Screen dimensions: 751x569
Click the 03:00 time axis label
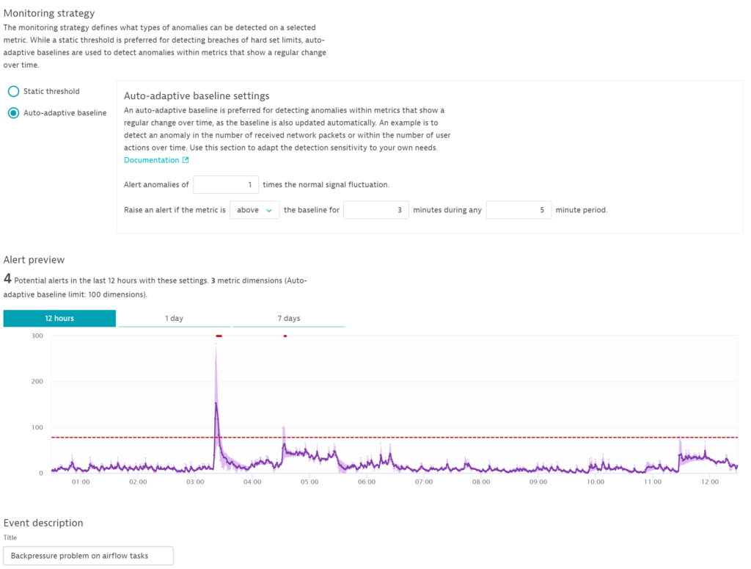click(195, 482)
